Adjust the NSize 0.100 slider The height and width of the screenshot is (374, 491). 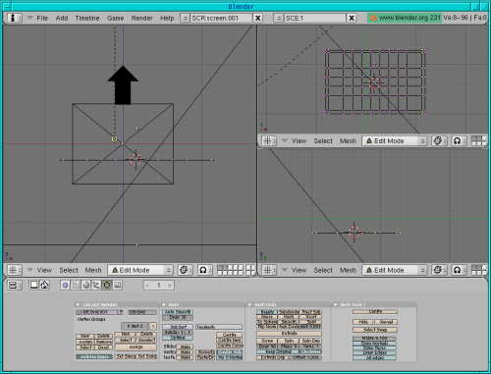point(374,338)
